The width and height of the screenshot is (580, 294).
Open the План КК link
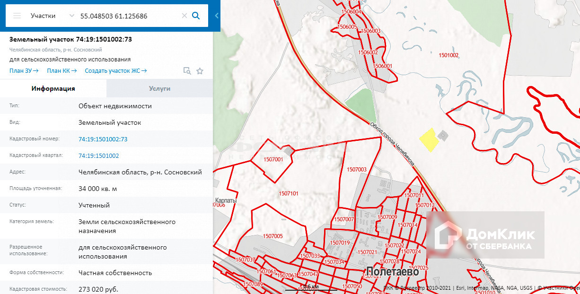click(62, 71)
